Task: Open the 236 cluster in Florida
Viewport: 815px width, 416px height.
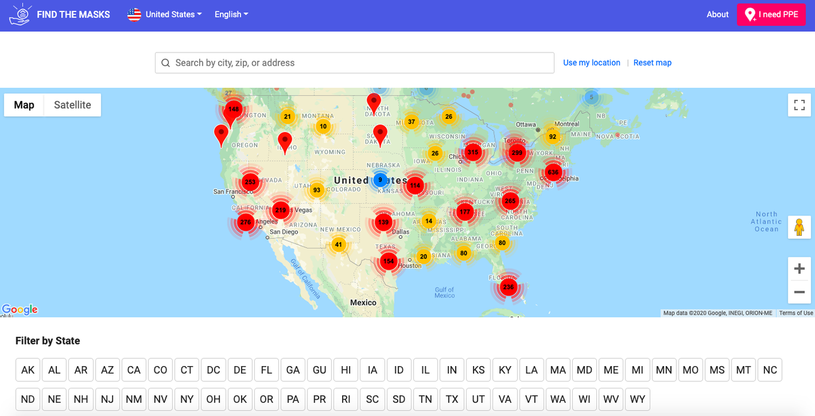Action: pos(508,287)
